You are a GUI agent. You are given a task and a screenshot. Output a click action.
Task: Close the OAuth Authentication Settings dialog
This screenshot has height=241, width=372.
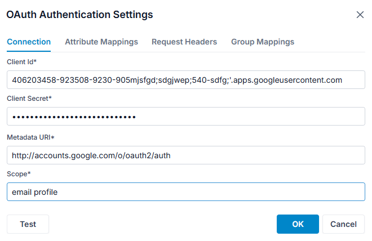click(x=360, y=15)
